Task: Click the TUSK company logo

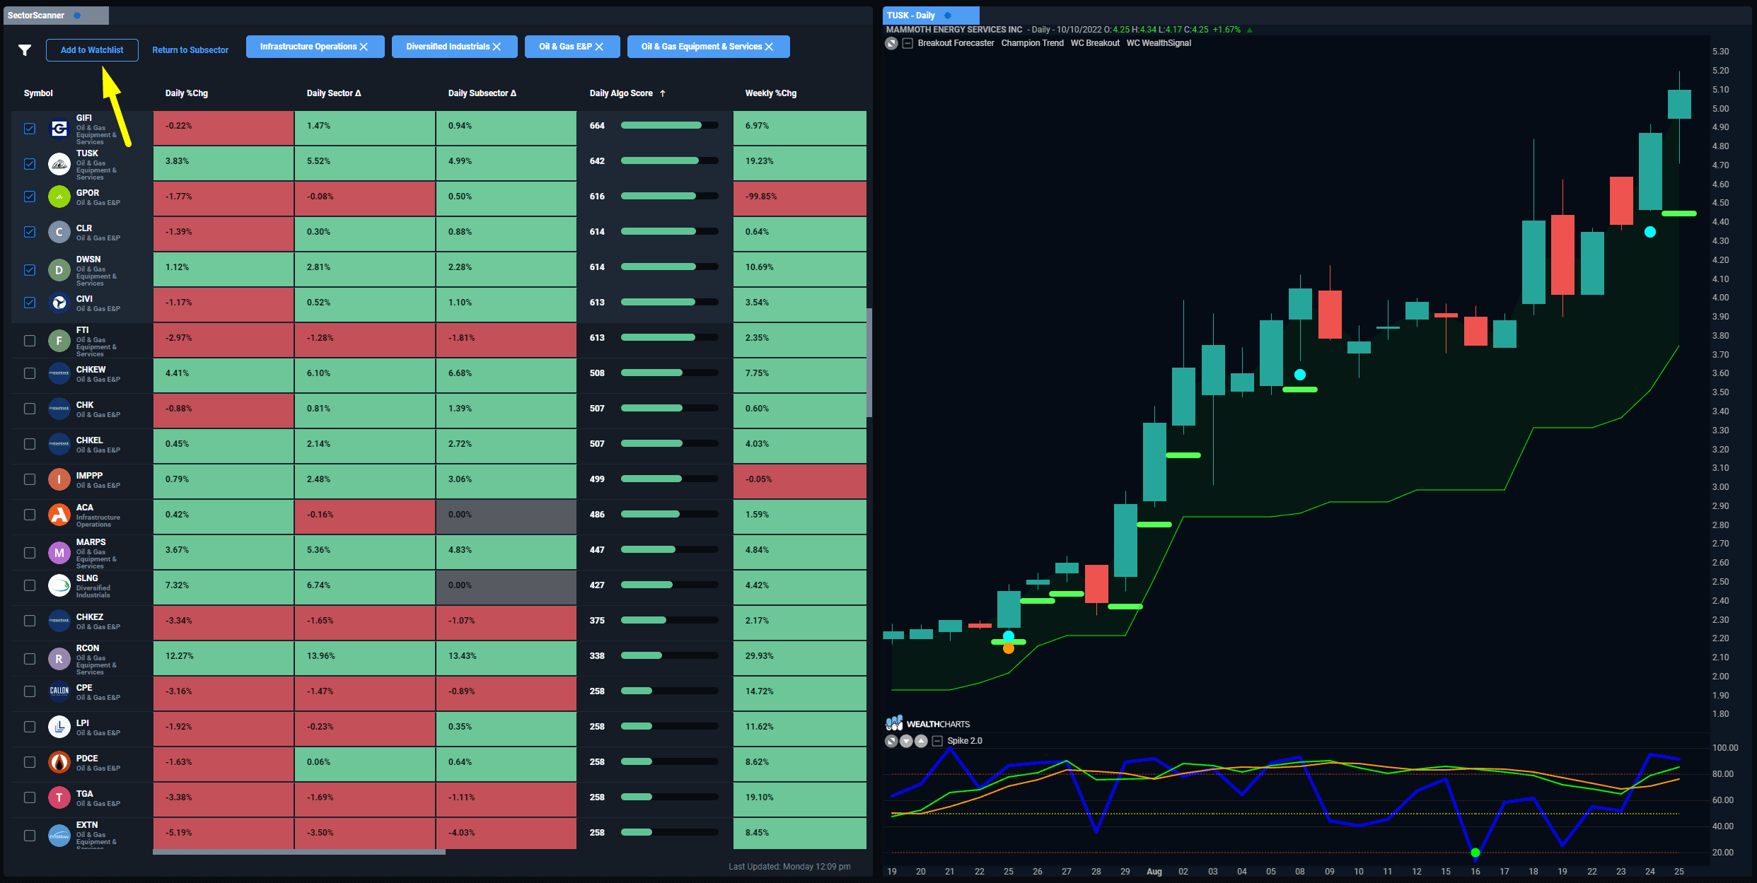Action: [x=59, y=164]
